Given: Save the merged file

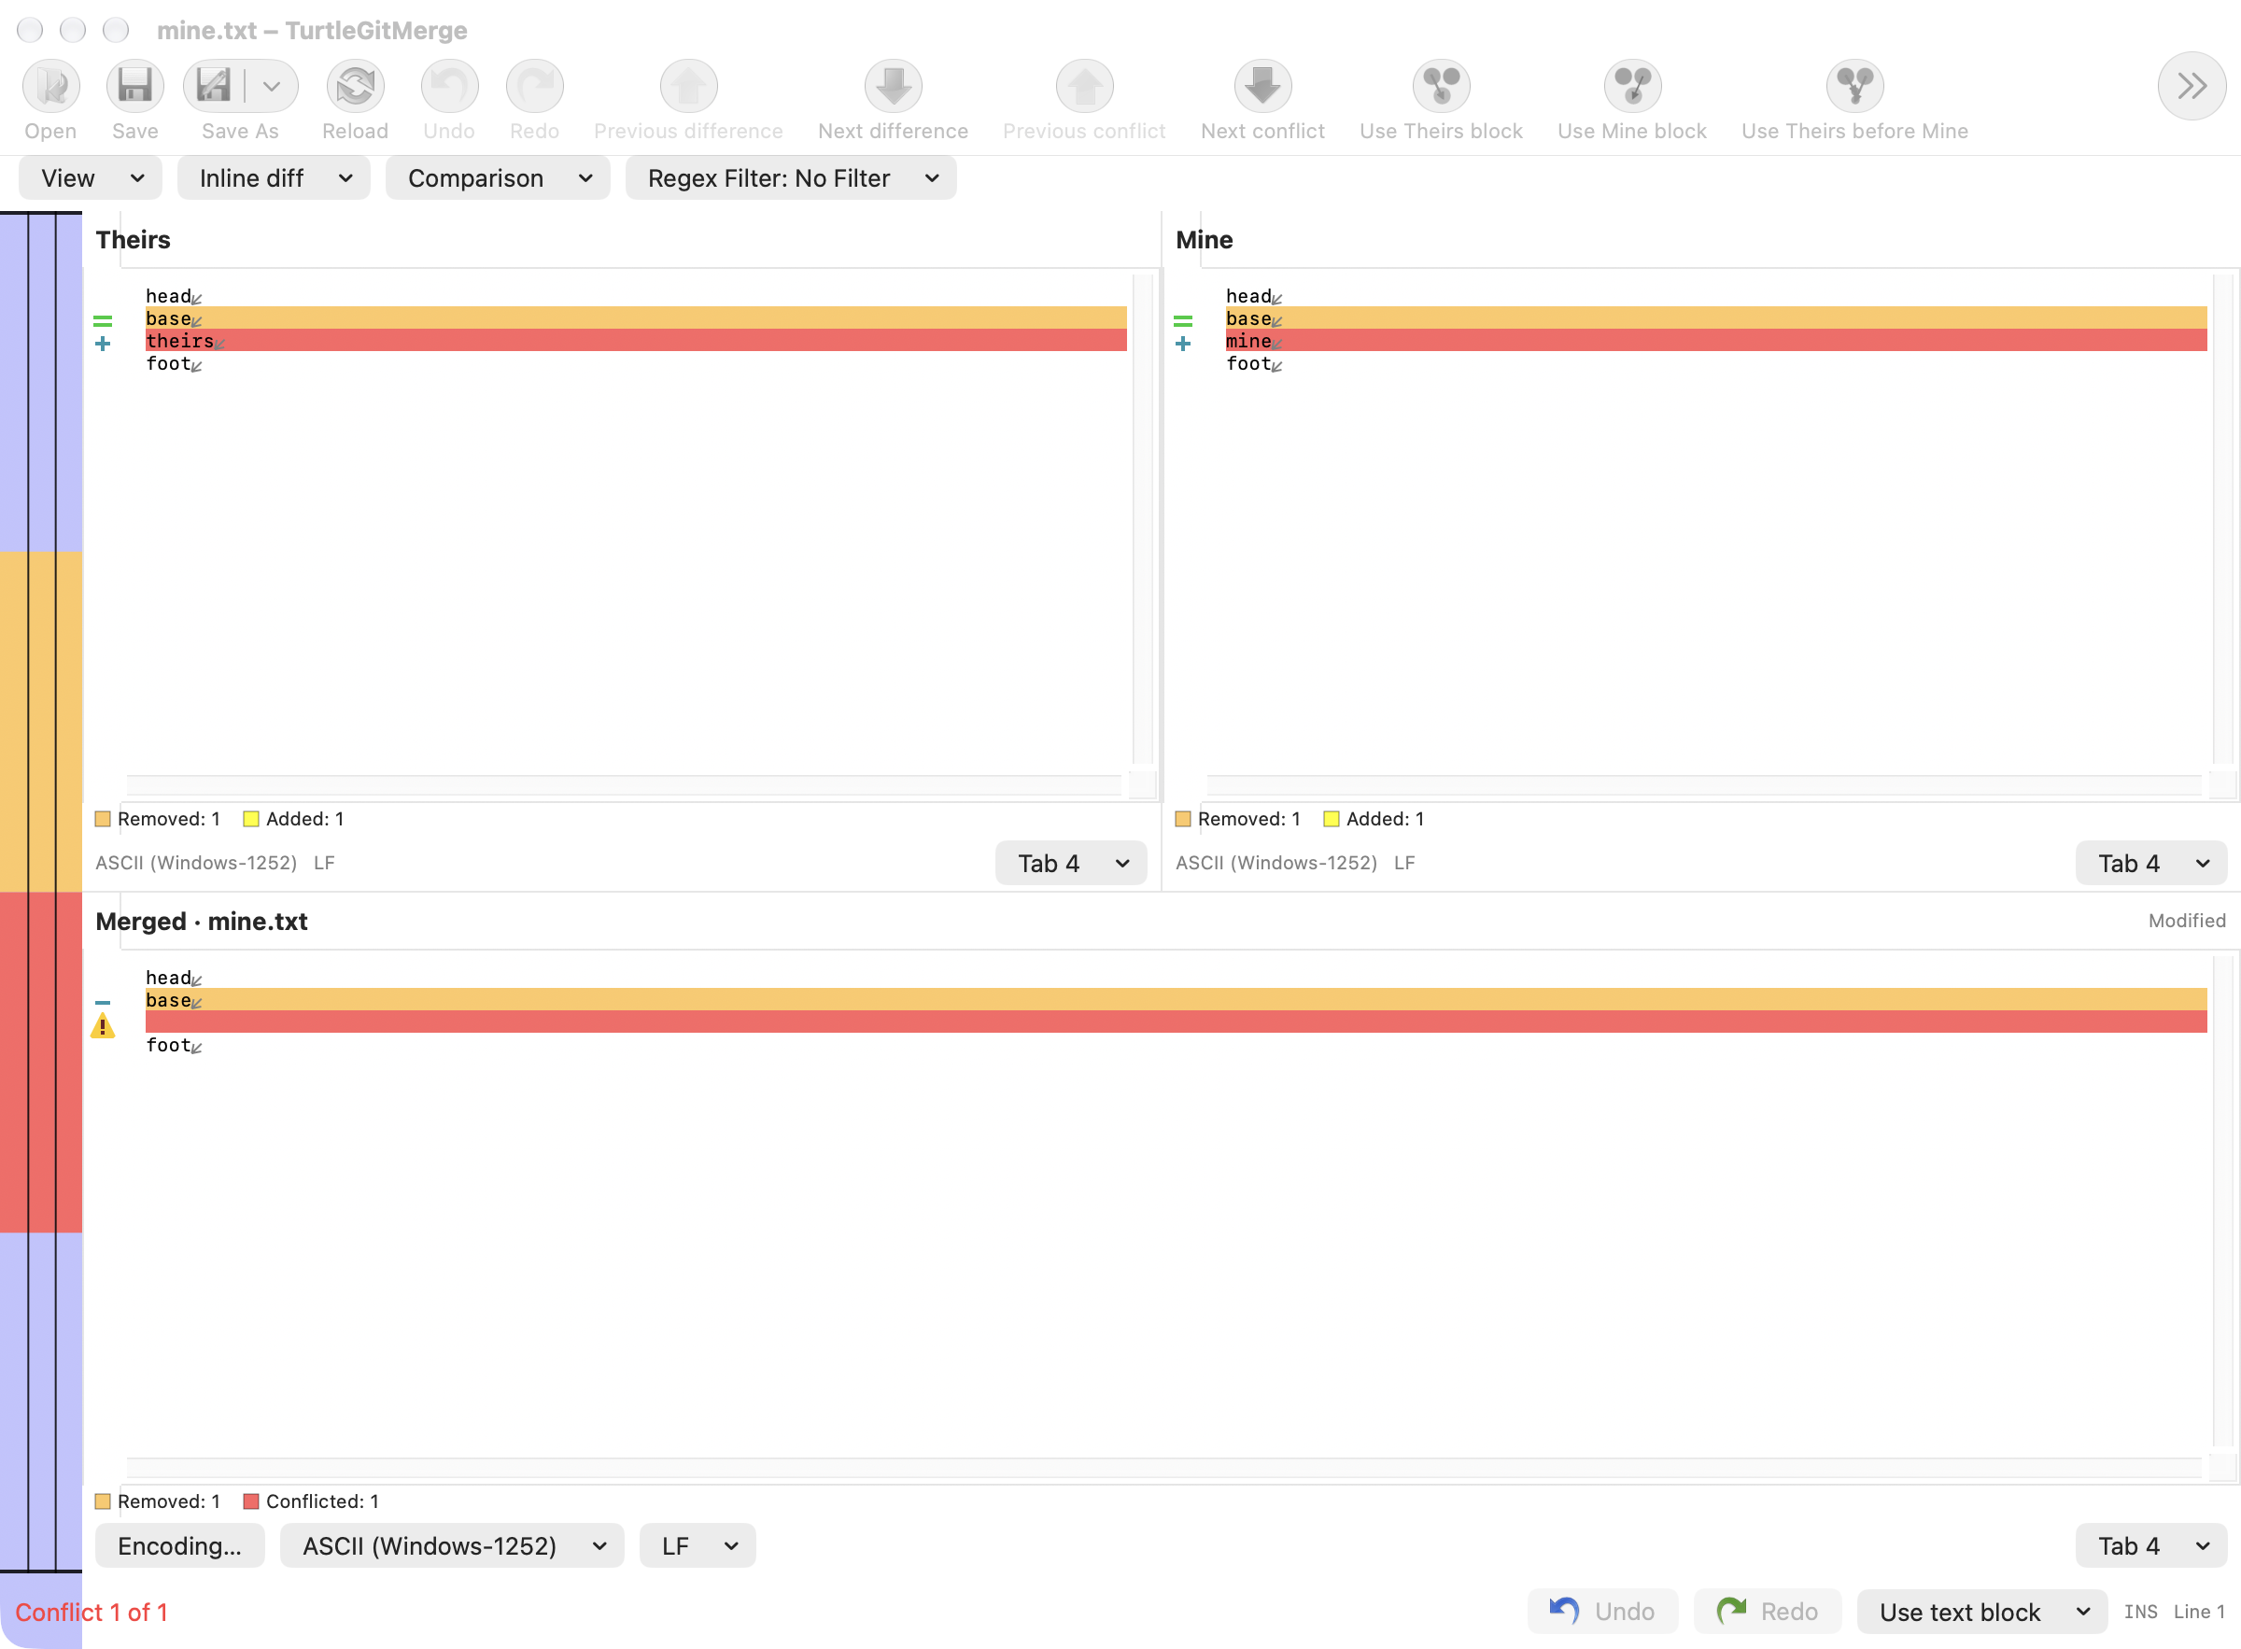Looking at the screenshot, I should tap(134, 86).
